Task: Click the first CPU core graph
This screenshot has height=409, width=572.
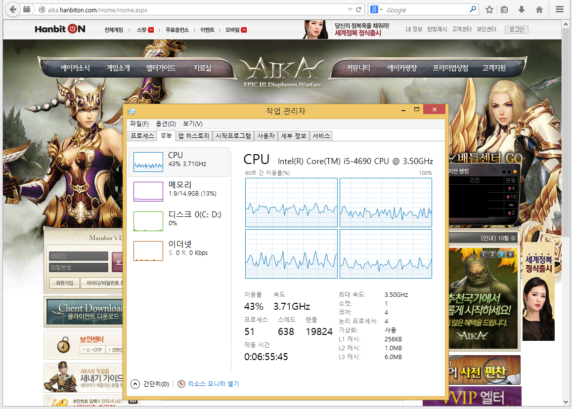Action: 291,203
